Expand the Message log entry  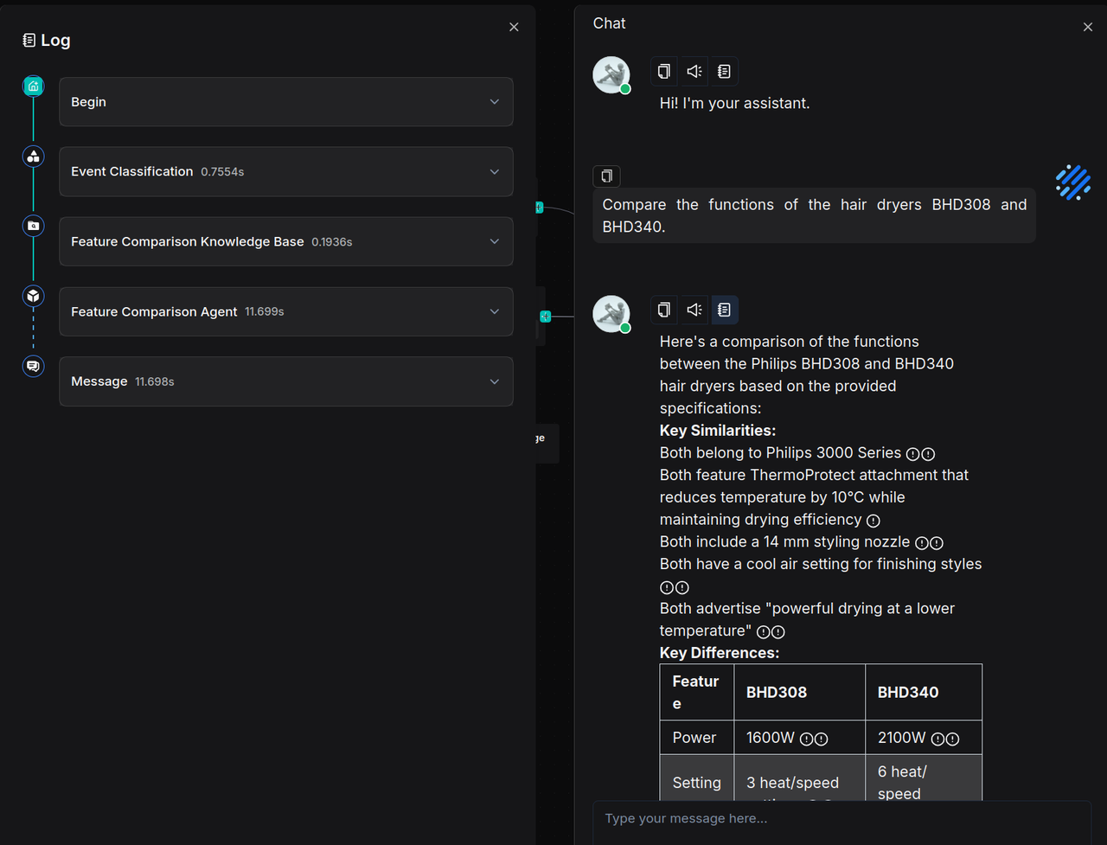(495, 381)
